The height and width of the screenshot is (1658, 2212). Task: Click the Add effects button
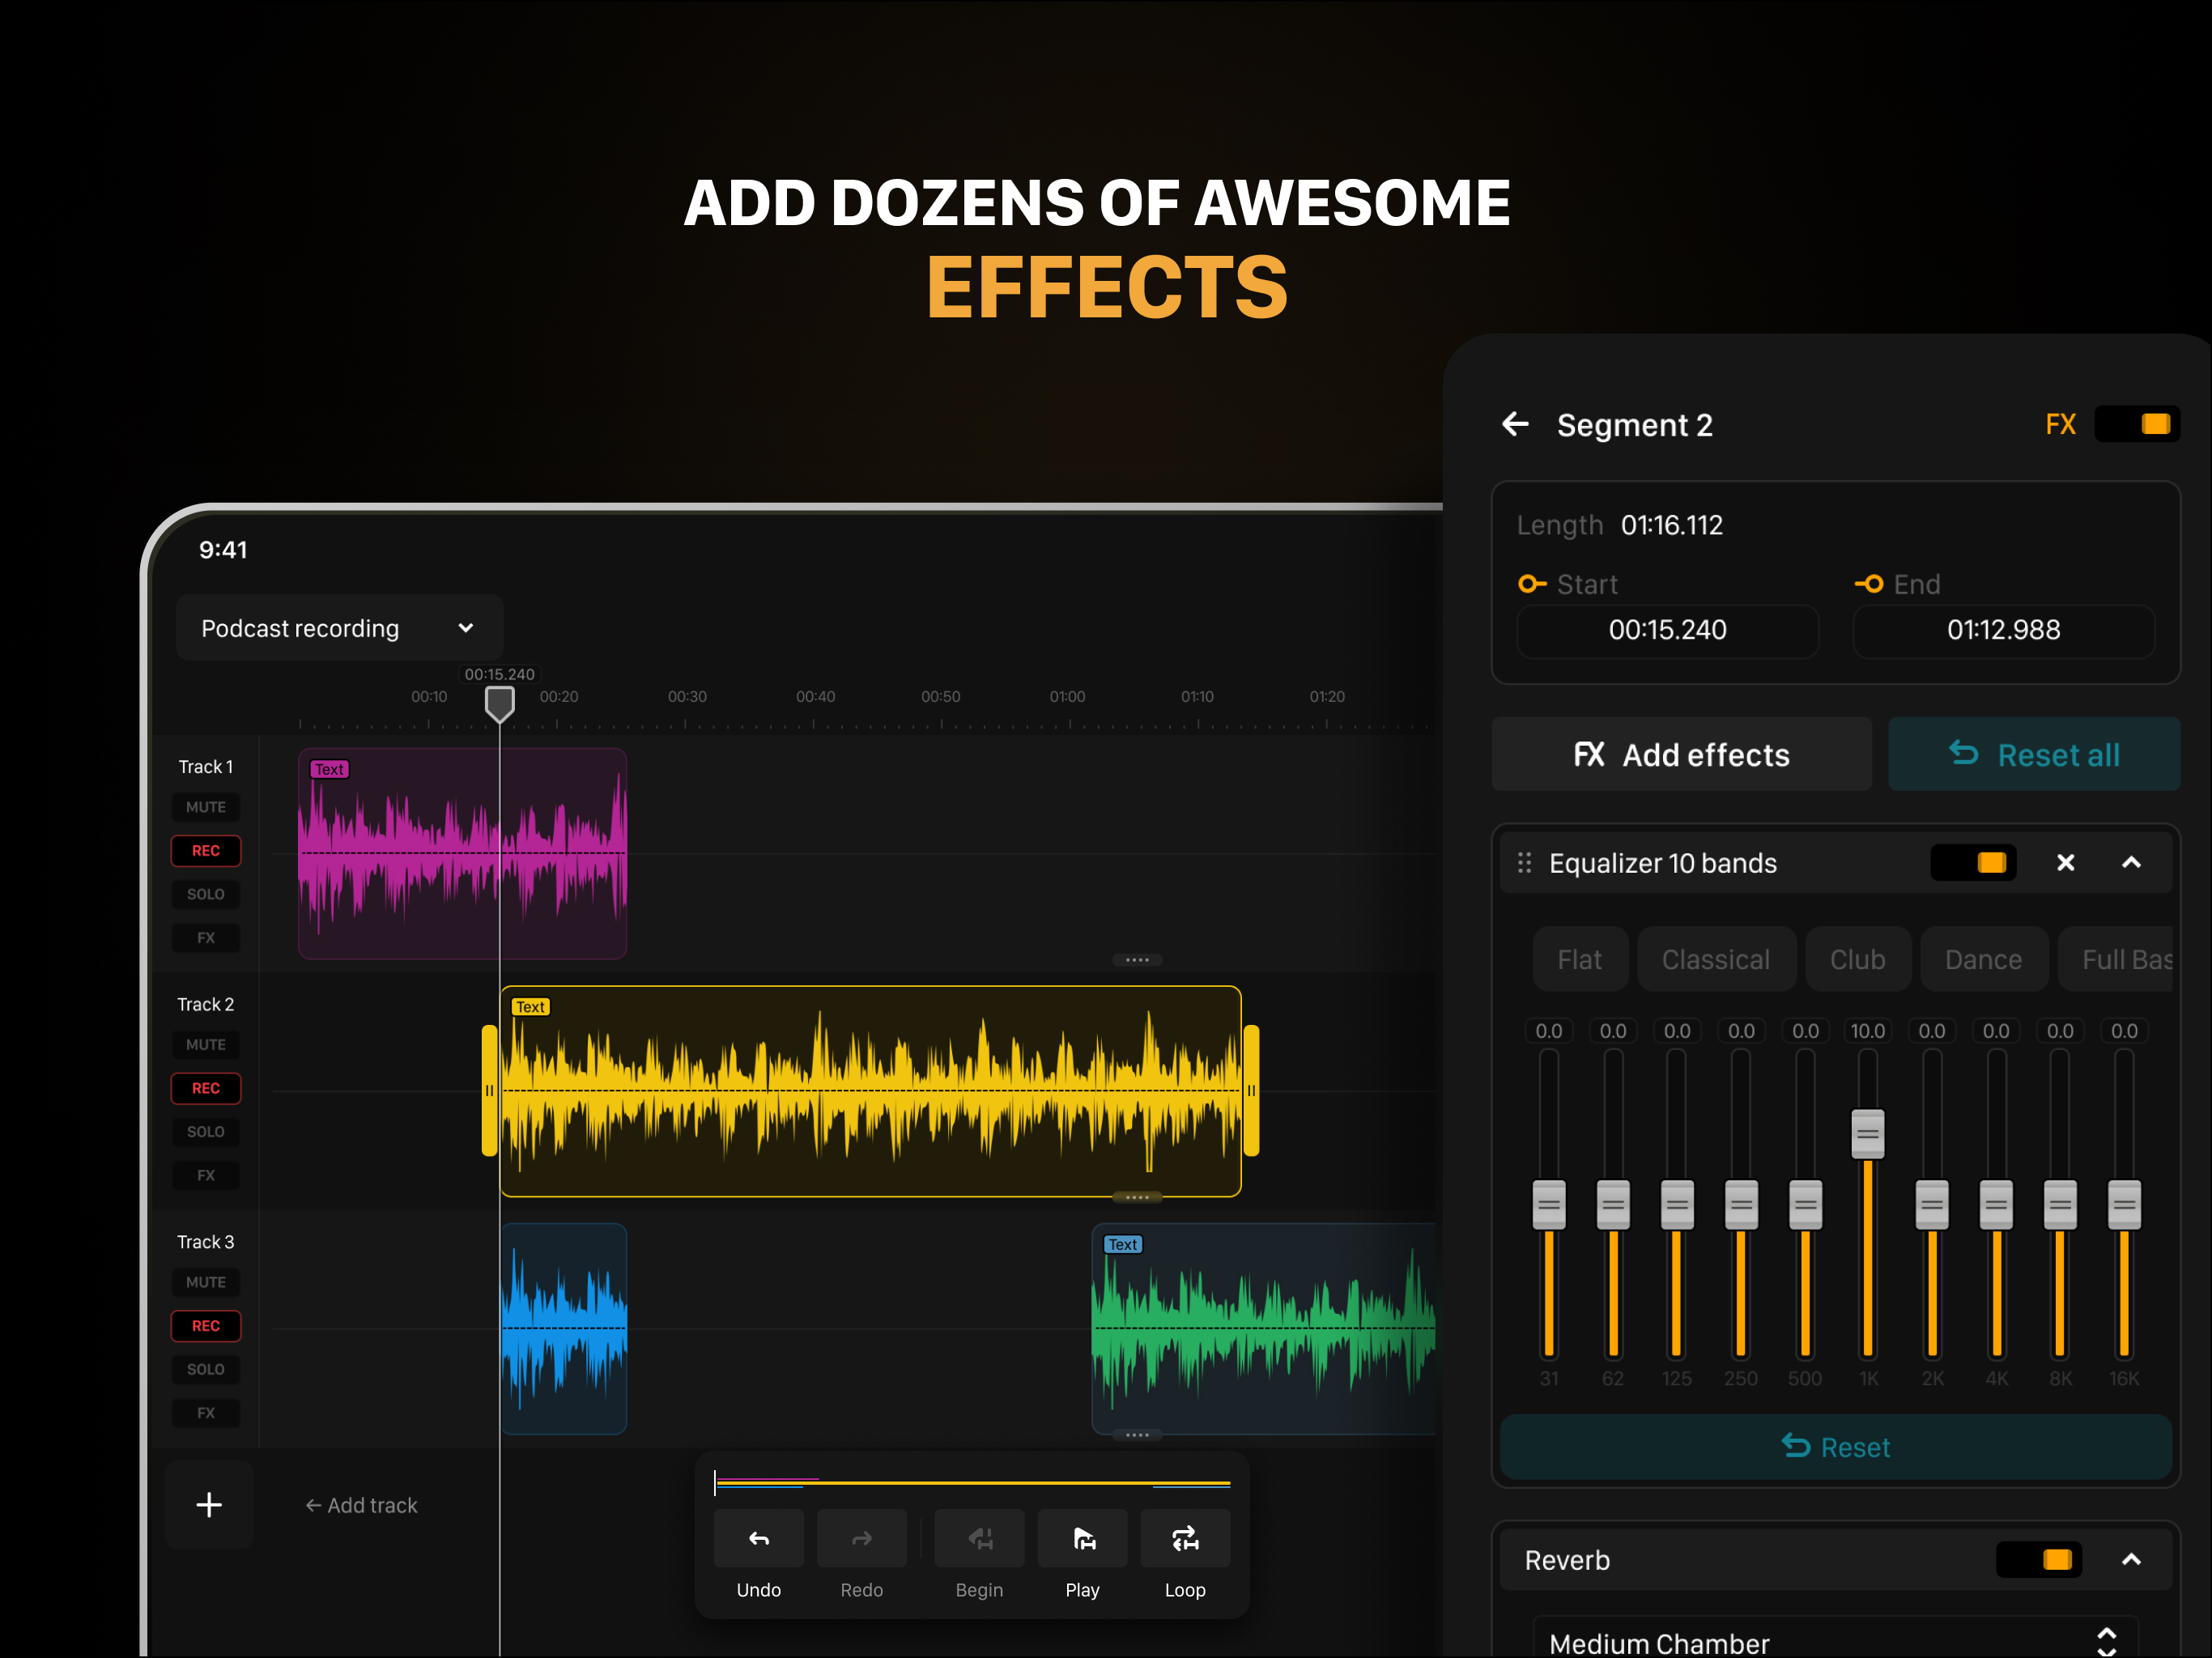click(1682, 754)
